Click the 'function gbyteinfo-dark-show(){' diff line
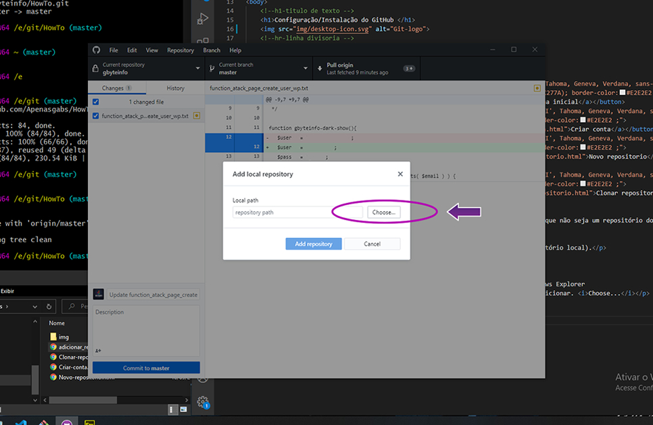Viewport: 653px width, 425px height. point(313,128)
